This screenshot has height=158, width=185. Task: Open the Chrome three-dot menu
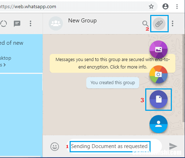pos(177,6)
